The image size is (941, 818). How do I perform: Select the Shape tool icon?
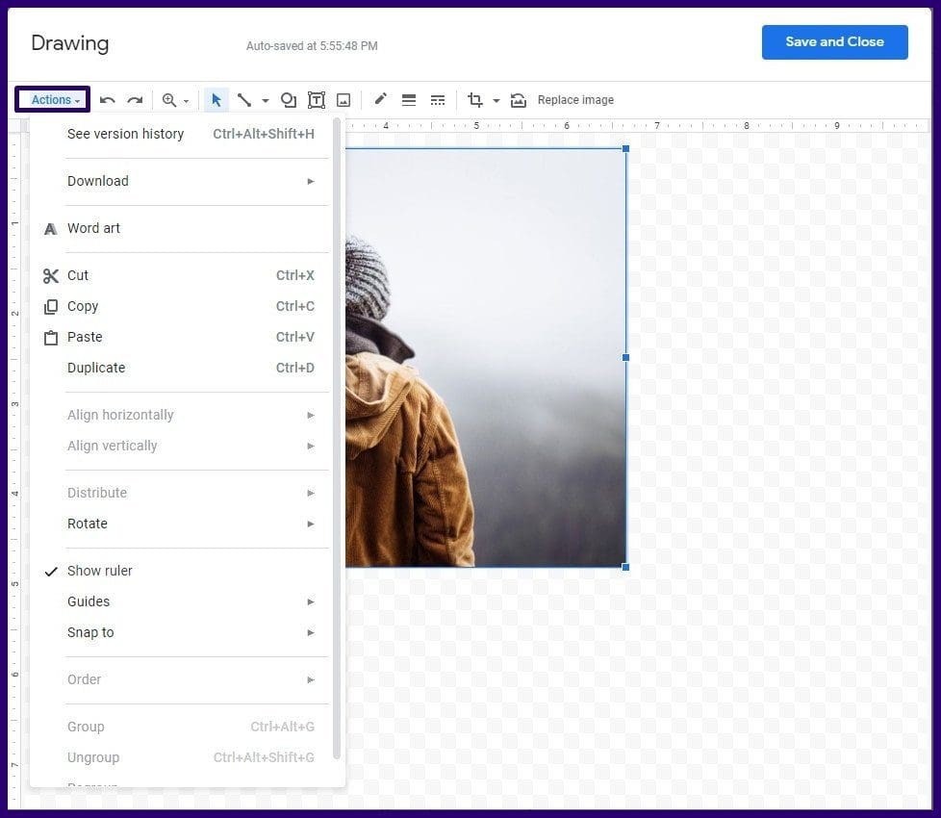point(289,100)
